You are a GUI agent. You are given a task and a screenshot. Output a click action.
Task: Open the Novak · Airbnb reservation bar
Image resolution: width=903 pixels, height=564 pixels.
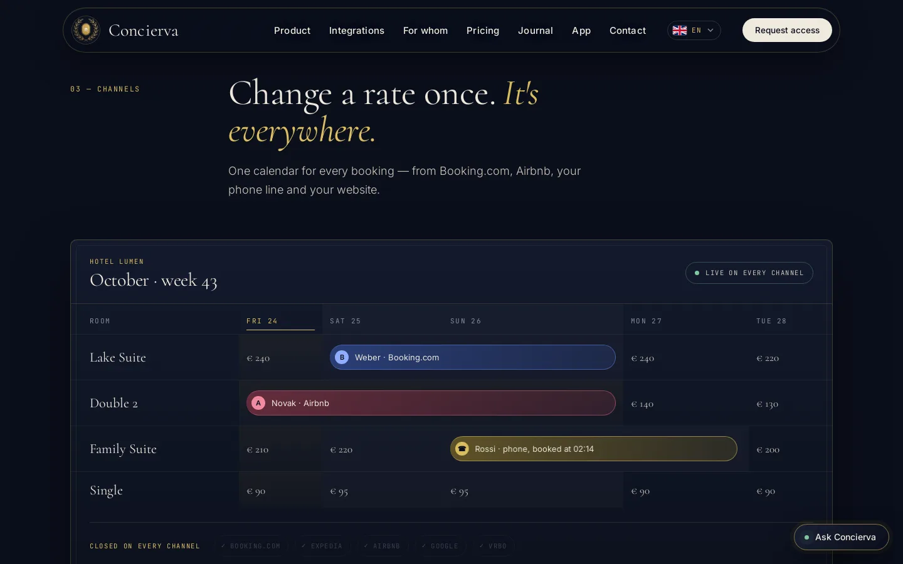[x=431, y=403]
